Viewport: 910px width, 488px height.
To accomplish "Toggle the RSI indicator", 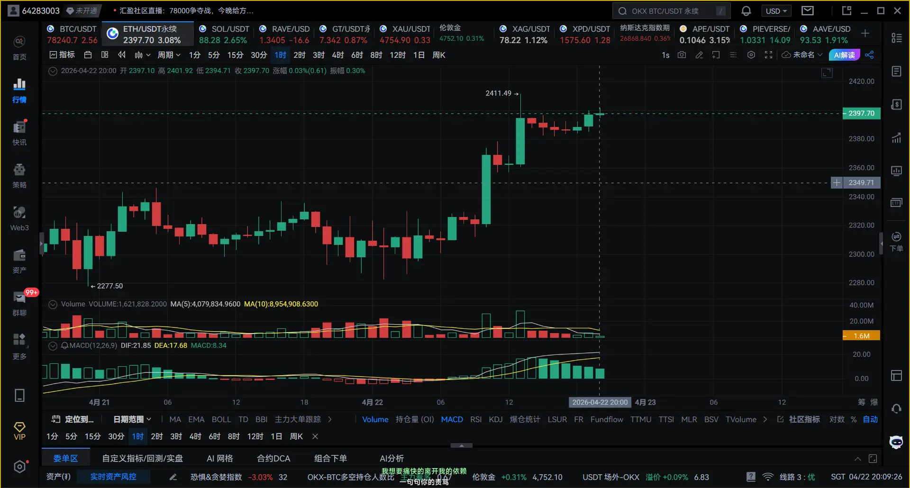I will click(x=476, y=419).
